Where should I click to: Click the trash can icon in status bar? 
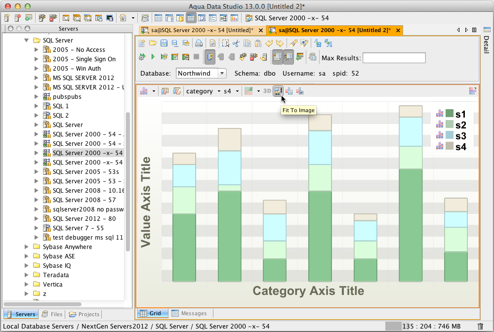480,327
